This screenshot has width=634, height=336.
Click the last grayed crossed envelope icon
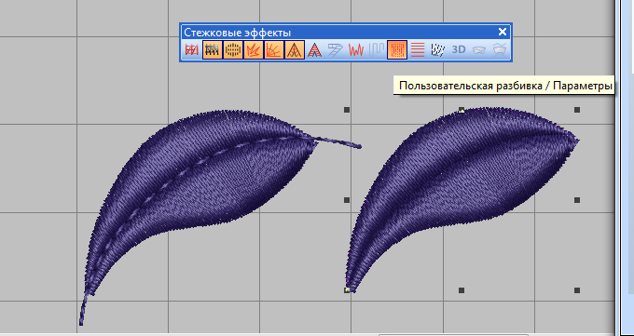click(500, 50)
